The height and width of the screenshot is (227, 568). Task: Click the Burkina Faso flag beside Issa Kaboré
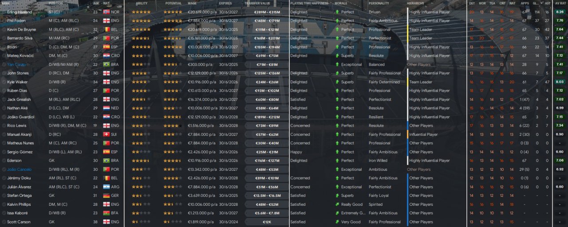106,213
